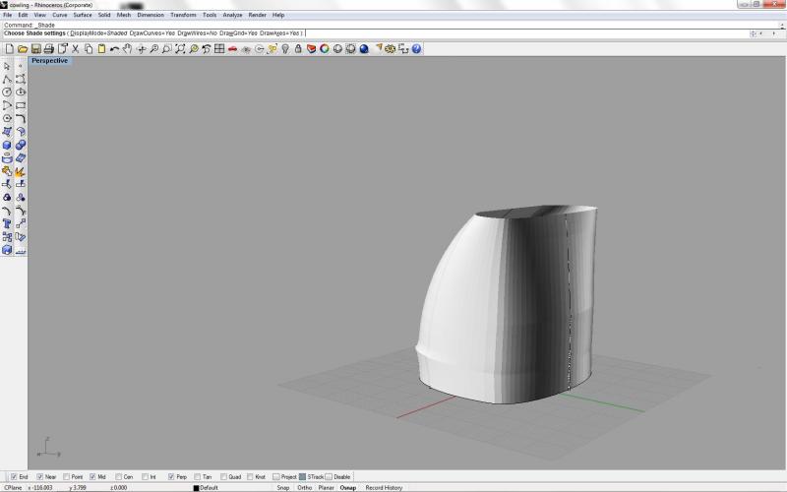Select the Circle tool in the left toolbar
The image size is (787, 492).
click(x=7, y=92)
